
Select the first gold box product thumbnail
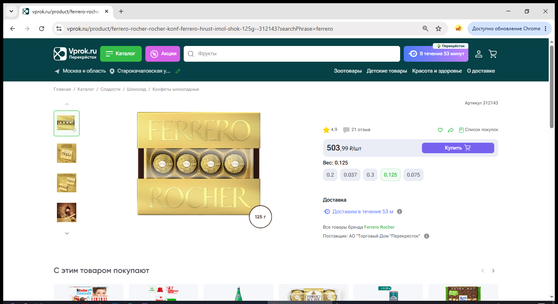click(x=67, y=123)
